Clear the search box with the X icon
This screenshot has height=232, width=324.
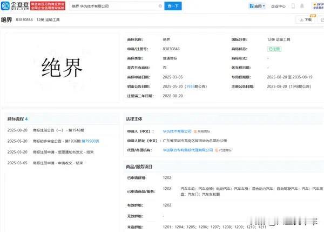[160, 6]
